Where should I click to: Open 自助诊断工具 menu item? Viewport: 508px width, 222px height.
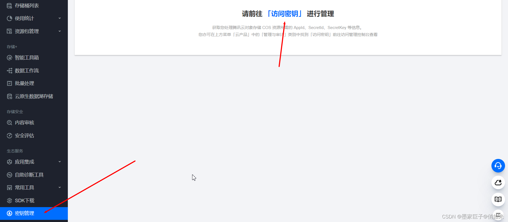pyautogui.click(x=34, y=175)
